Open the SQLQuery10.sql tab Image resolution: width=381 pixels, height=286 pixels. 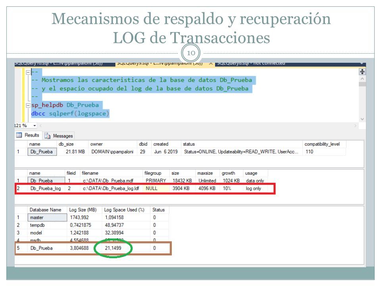click(x=58, y=64)
